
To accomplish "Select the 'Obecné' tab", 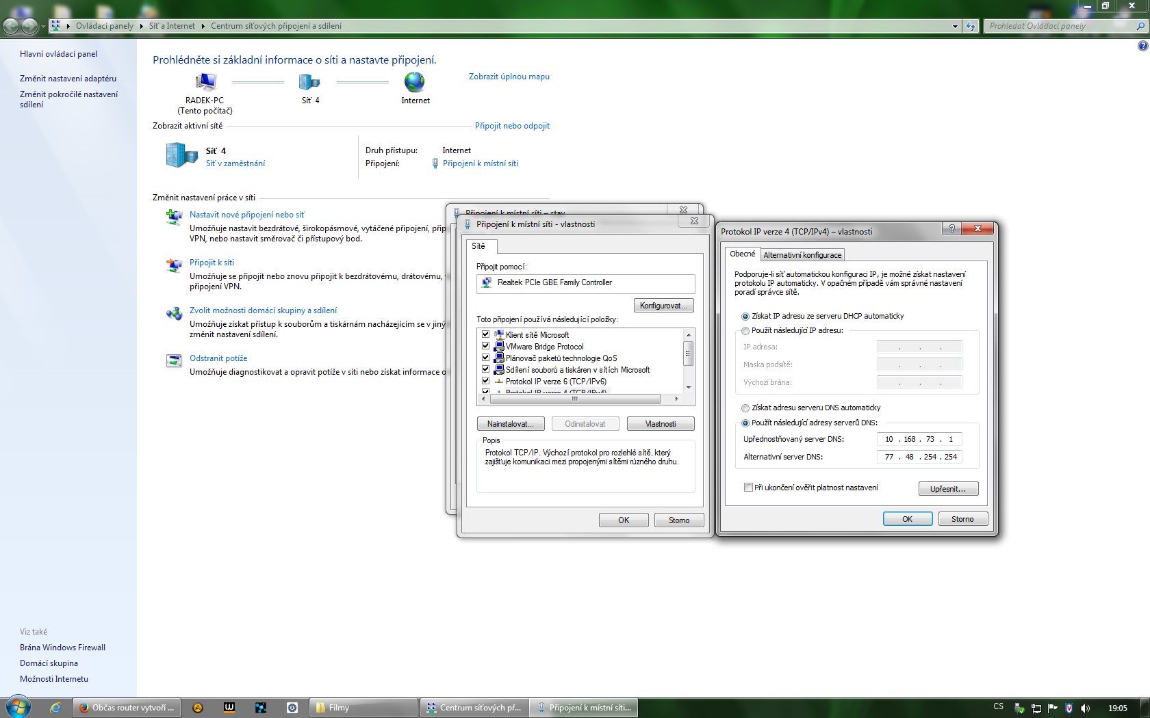I will [x=742, y=254].
